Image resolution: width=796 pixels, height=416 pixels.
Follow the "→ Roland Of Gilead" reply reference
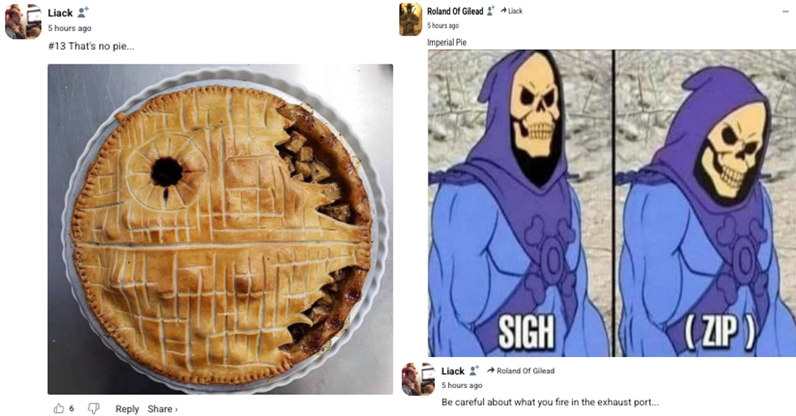(521, 370)
